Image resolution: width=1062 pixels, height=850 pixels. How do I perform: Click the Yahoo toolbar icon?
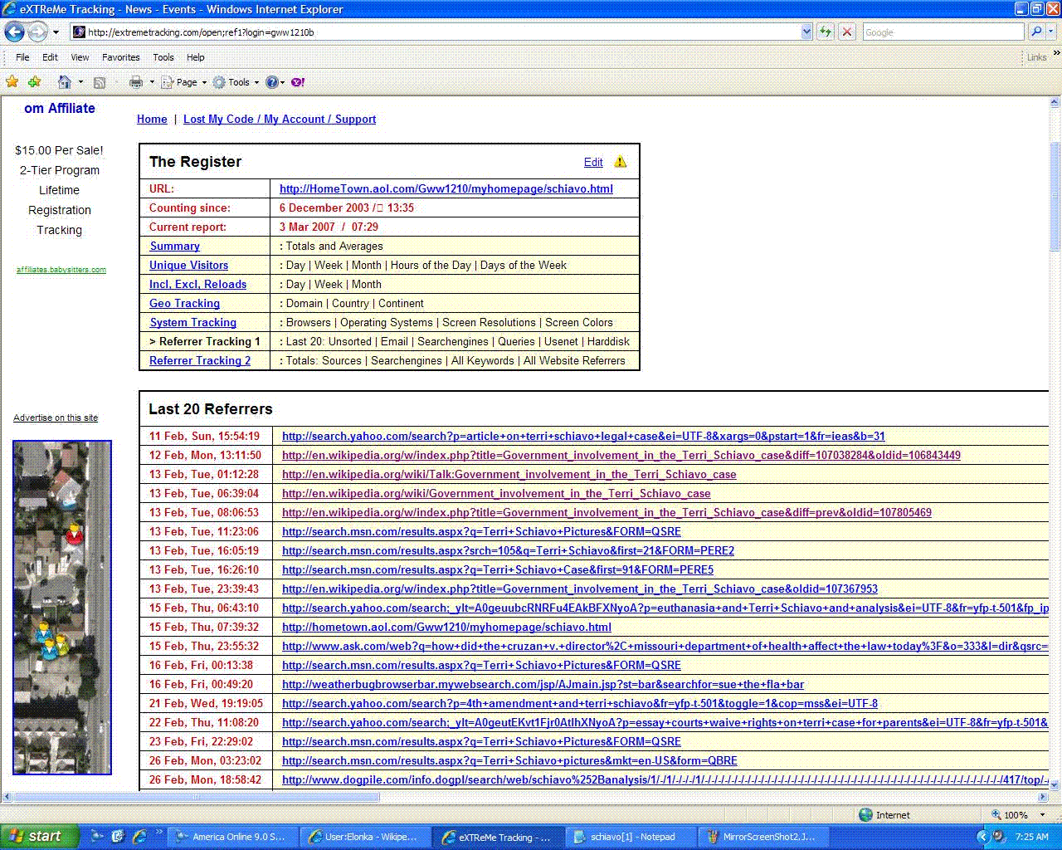(x=298, y=82)
